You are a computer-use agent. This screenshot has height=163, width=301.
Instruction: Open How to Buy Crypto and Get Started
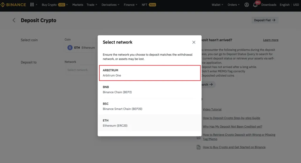point(234,147)
